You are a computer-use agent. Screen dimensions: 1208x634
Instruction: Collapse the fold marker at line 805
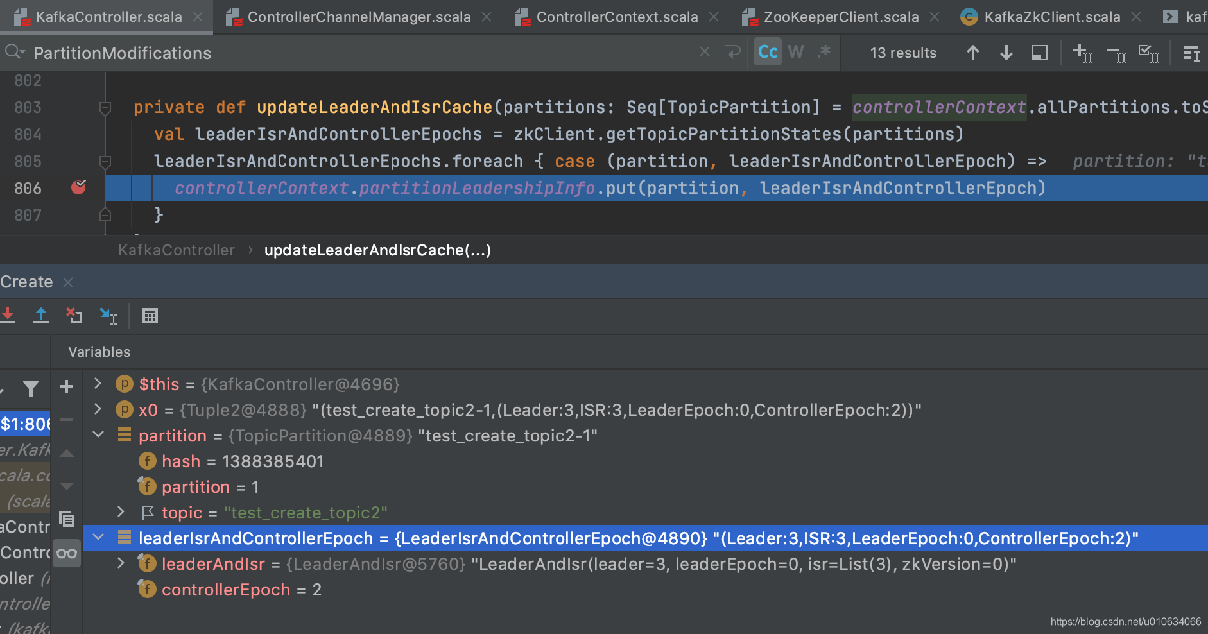pos(105,162)
